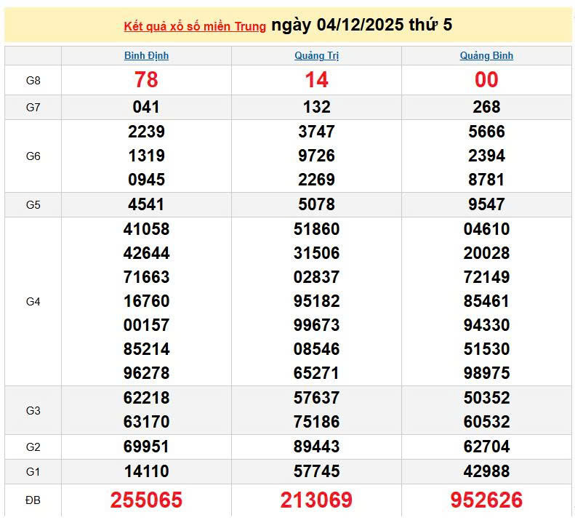Screen dimensions: 575x528
Task: Click the ĐB jackpot number 255065
Action: 146,500
